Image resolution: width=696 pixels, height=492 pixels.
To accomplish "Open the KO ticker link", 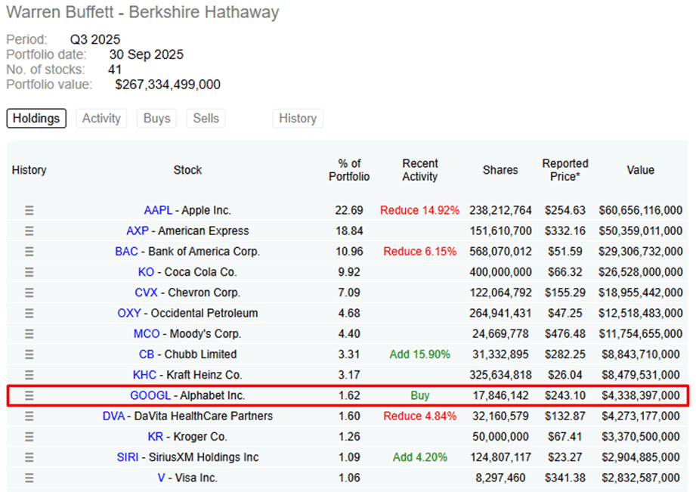I will [146, 272].
